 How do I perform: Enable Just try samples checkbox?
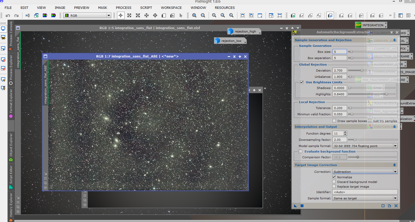click(370, 121)
